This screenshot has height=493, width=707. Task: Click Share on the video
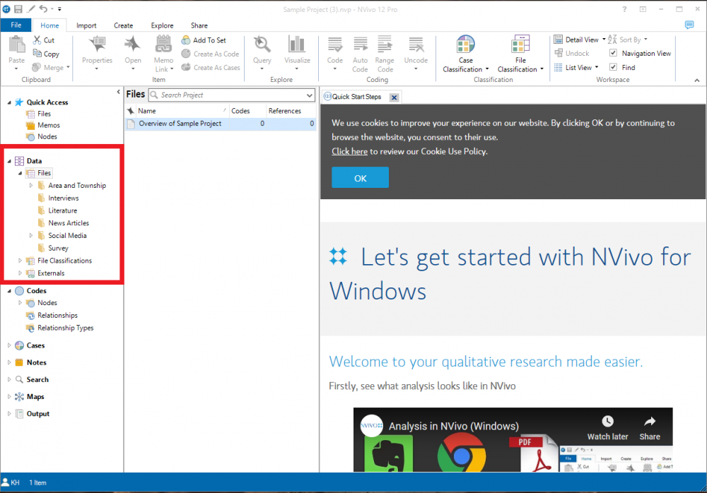coord(649,428)
